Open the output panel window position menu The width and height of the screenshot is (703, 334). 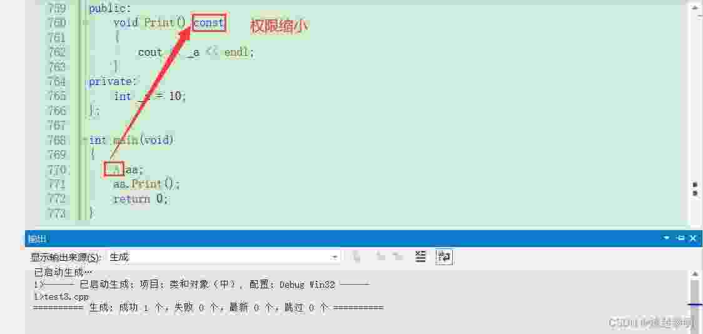667,238
